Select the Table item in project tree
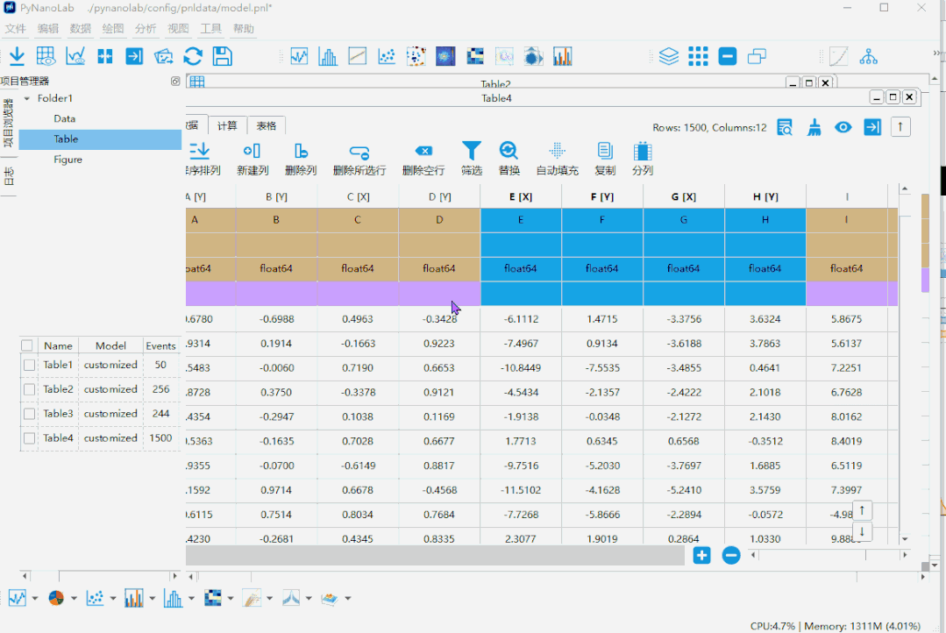Screen dimensions: 946x633 [100, 139]
